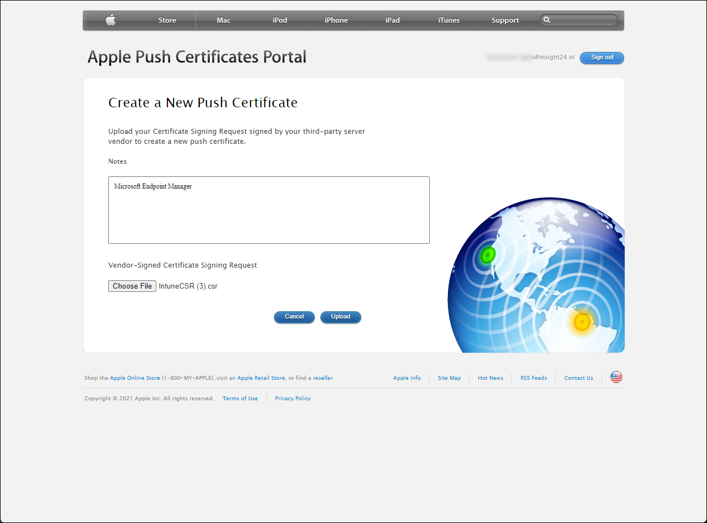Open the Privacy Policy link

[x=293, y=399]
